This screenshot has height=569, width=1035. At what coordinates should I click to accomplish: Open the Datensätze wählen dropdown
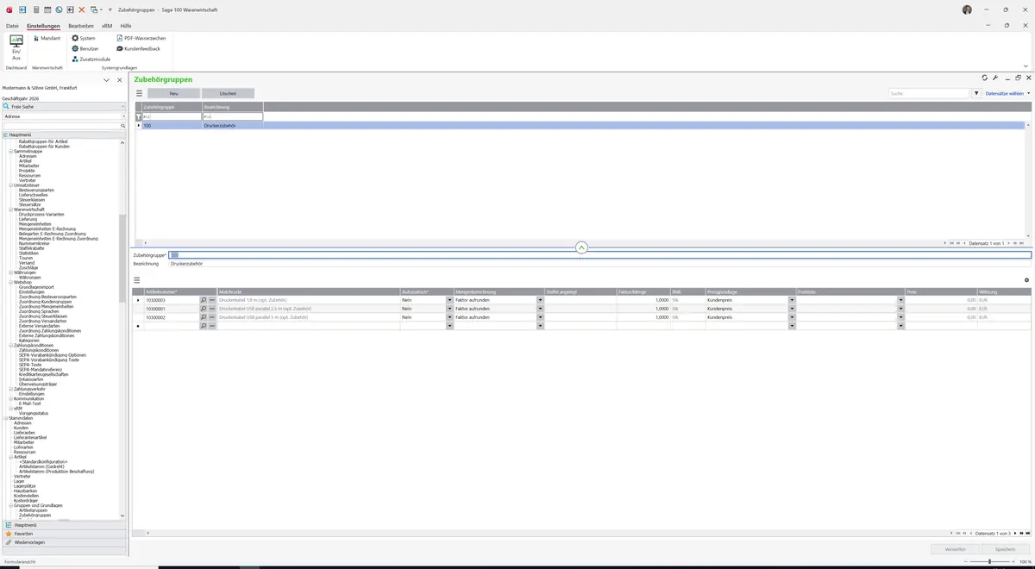click(x=1007, y=93)
